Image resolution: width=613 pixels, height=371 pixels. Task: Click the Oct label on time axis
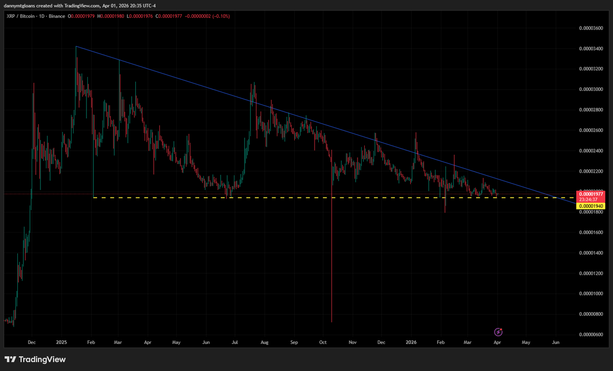tap(323, 342)
